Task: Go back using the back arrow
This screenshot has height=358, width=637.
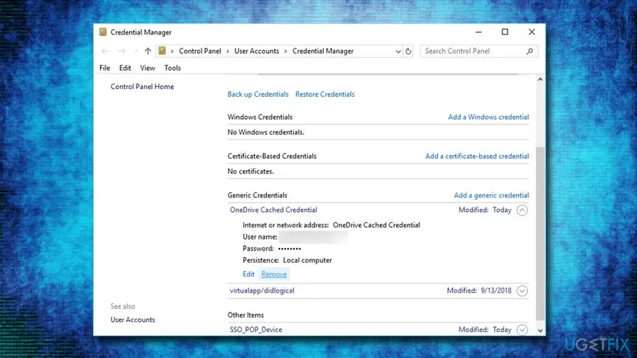Action: tap(105, 51)
